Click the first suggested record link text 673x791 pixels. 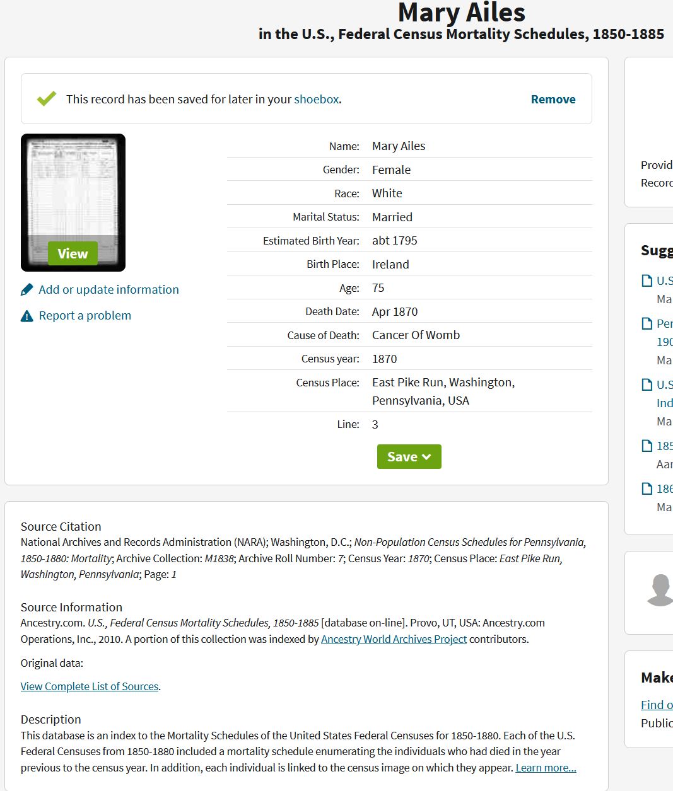[x=664, y=281]
